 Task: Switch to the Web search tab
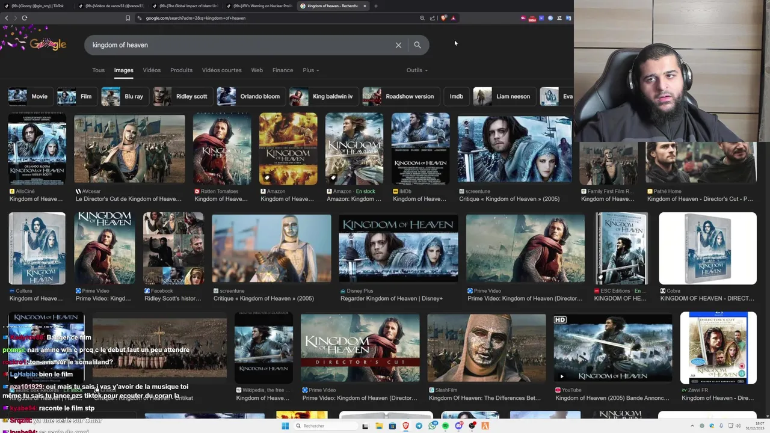tap(257, 70)
